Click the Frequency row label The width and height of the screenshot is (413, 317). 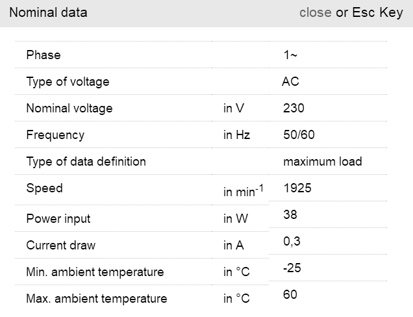[55, 135]
